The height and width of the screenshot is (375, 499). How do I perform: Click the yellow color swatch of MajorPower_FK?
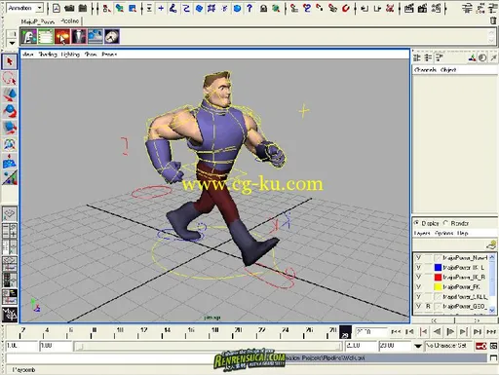438,287
